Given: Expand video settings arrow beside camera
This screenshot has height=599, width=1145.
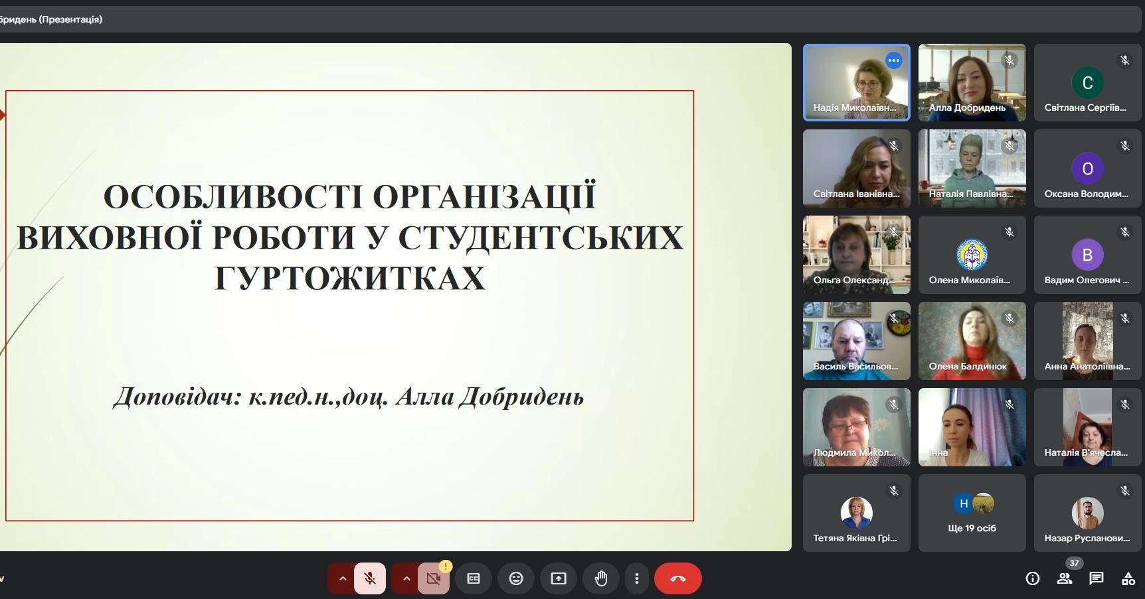Looking at the screenshot, I should coord(406,578).
